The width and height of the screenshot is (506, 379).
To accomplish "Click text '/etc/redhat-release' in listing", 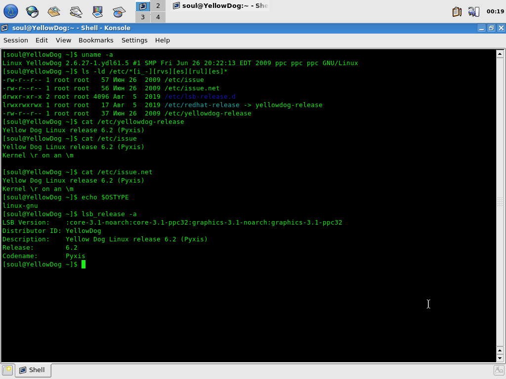I will (202, 105).
